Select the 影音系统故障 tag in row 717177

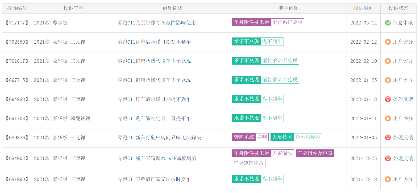(287, 22)
